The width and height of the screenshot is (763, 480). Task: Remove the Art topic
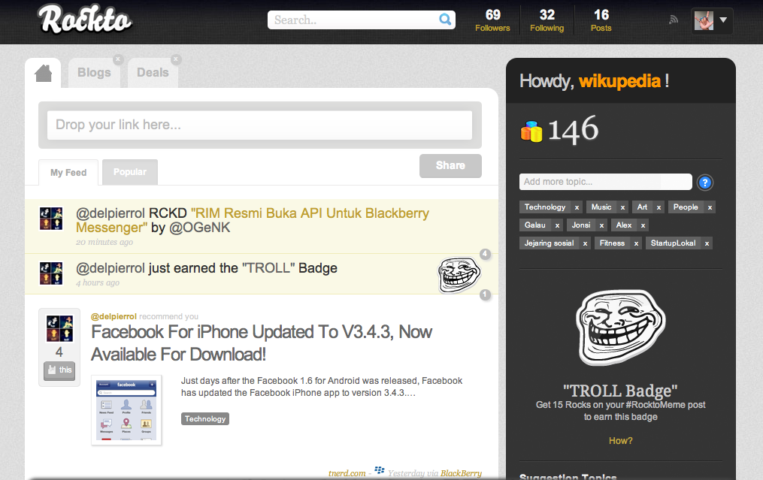pyautogui.click(x=659, y=207)
